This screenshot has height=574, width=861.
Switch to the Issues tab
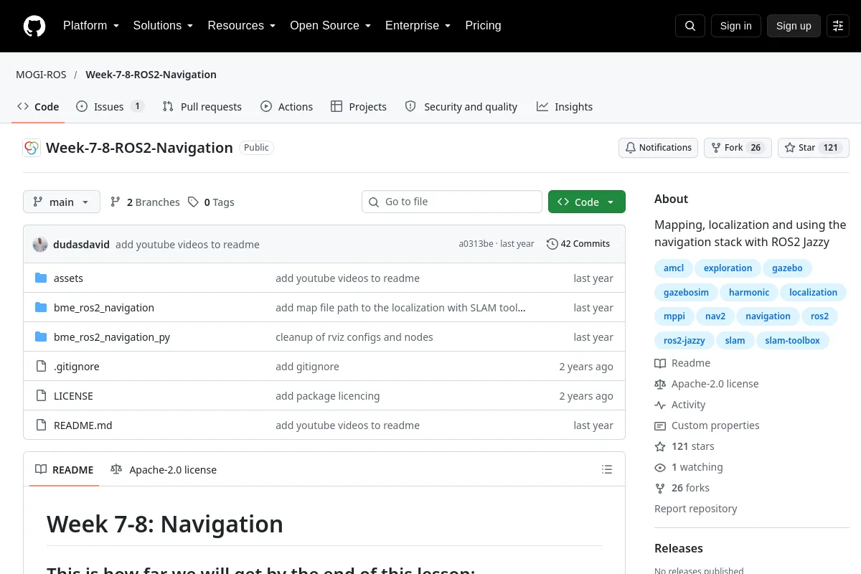coord(110,107)
